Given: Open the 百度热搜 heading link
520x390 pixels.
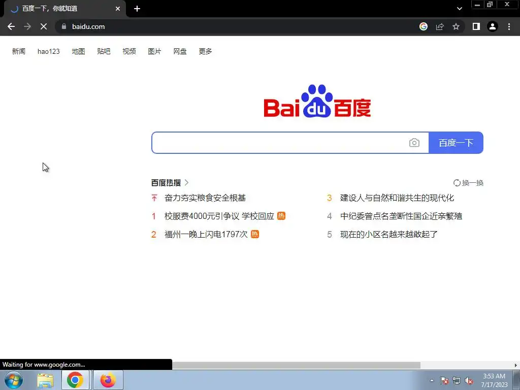Looking at the screenshot, I should point(166,183).
